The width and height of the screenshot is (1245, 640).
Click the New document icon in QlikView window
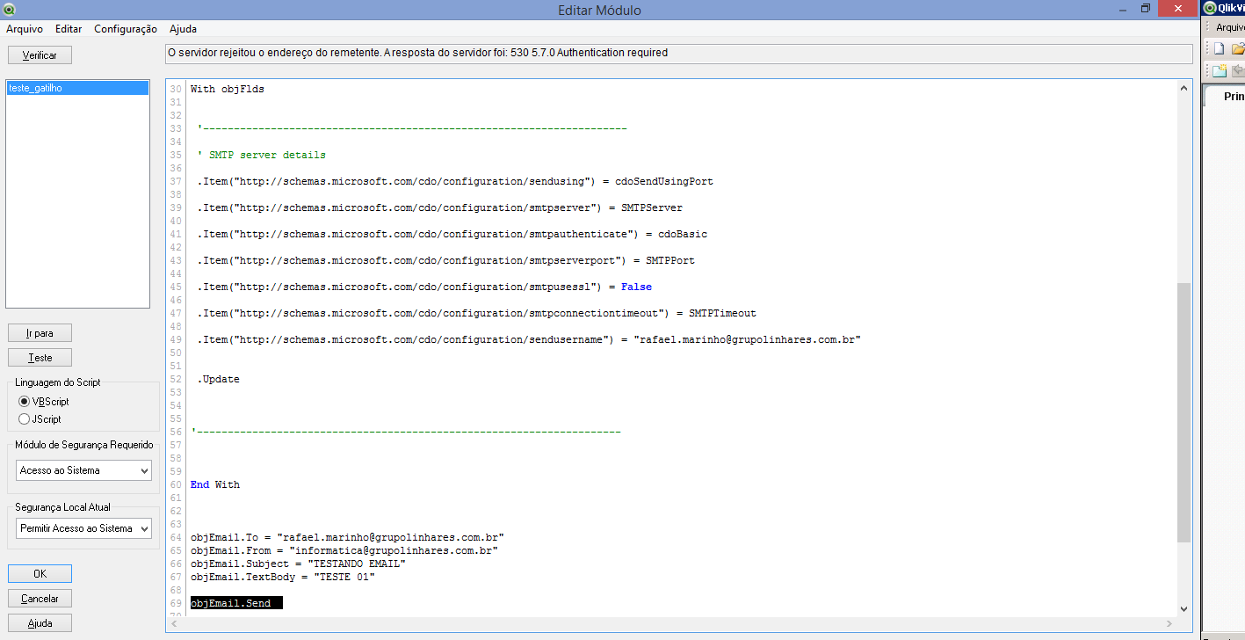coord(1220,49)
